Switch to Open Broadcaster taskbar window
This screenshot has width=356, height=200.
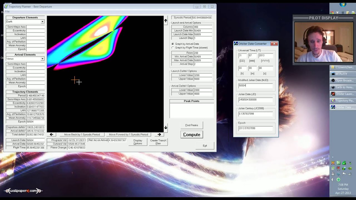pos(343,81)
